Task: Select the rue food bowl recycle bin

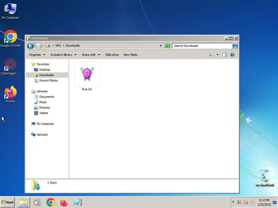Action: point(265,178)
